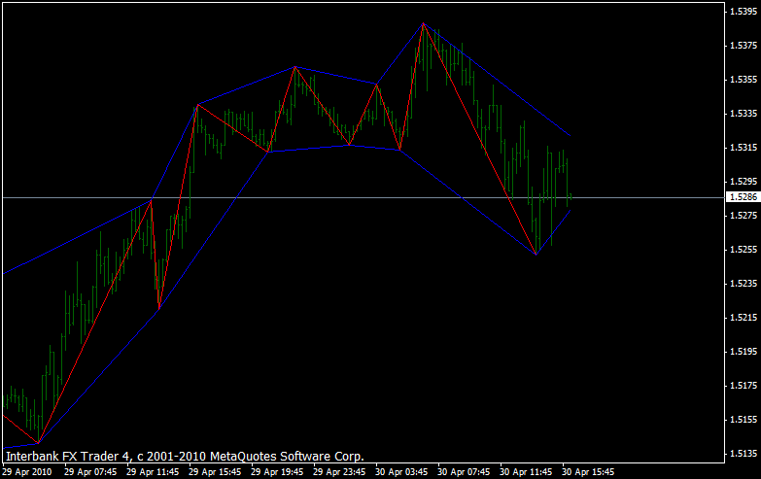The image size is (761, 479).
Task: Select the highest zigzag peak near 1.5390
Action: (x=423, y=22)
